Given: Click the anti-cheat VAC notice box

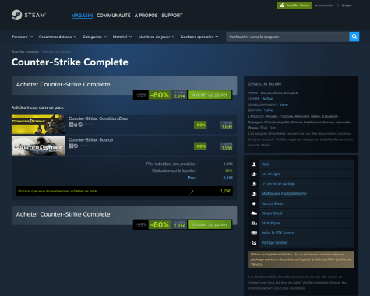Looking at the screenshot, I should pyautogui.click(x=301, y=259).
